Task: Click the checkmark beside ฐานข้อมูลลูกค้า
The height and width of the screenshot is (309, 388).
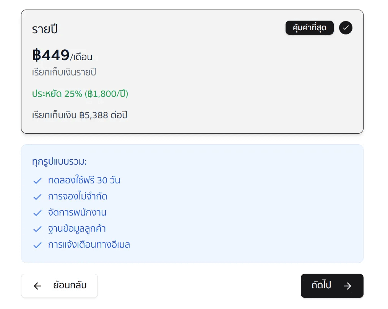Action: 37,229
